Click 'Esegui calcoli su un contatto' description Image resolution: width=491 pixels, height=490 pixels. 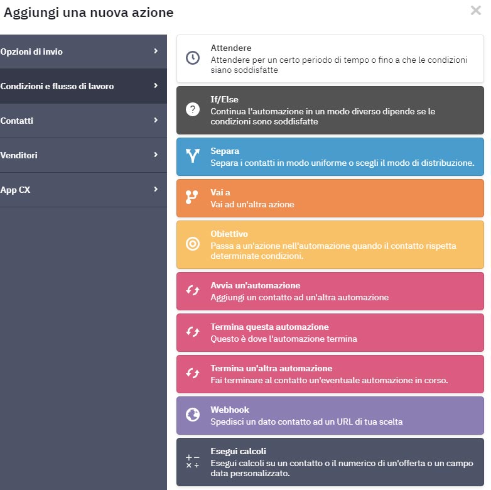pos(342,468)
